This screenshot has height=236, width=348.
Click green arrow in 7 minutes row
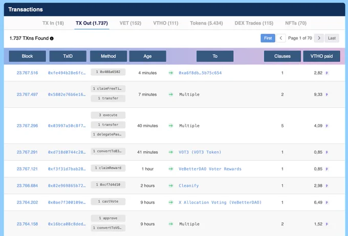click(170, 95)
